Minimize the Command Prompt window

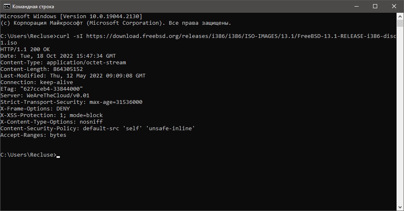pos(356,7)
